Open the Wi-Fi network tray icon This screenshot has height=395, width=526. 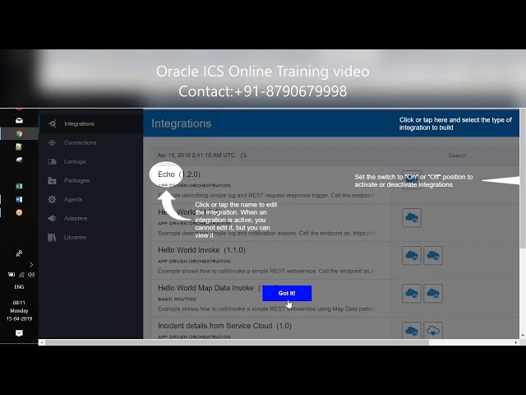(x=21, y=275)
